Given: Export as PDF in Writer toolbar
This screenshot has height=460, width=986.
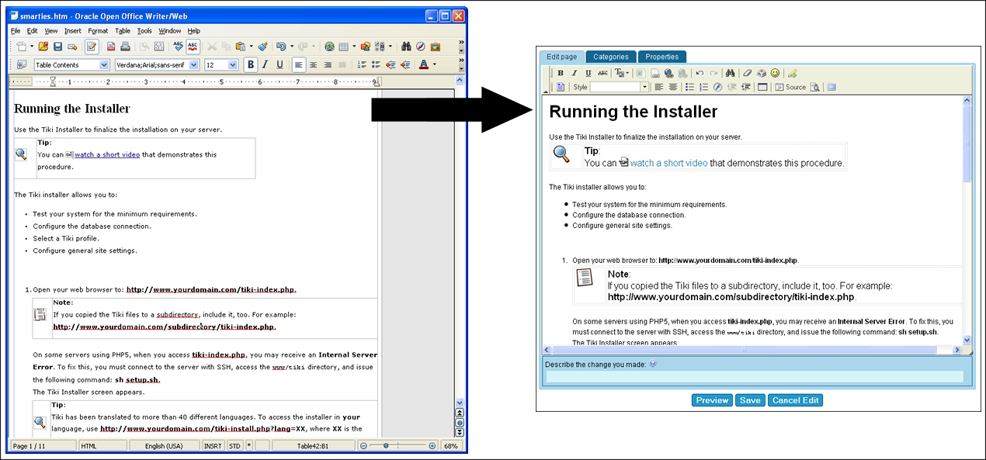Looking at the screenshot, I should 111,47.
